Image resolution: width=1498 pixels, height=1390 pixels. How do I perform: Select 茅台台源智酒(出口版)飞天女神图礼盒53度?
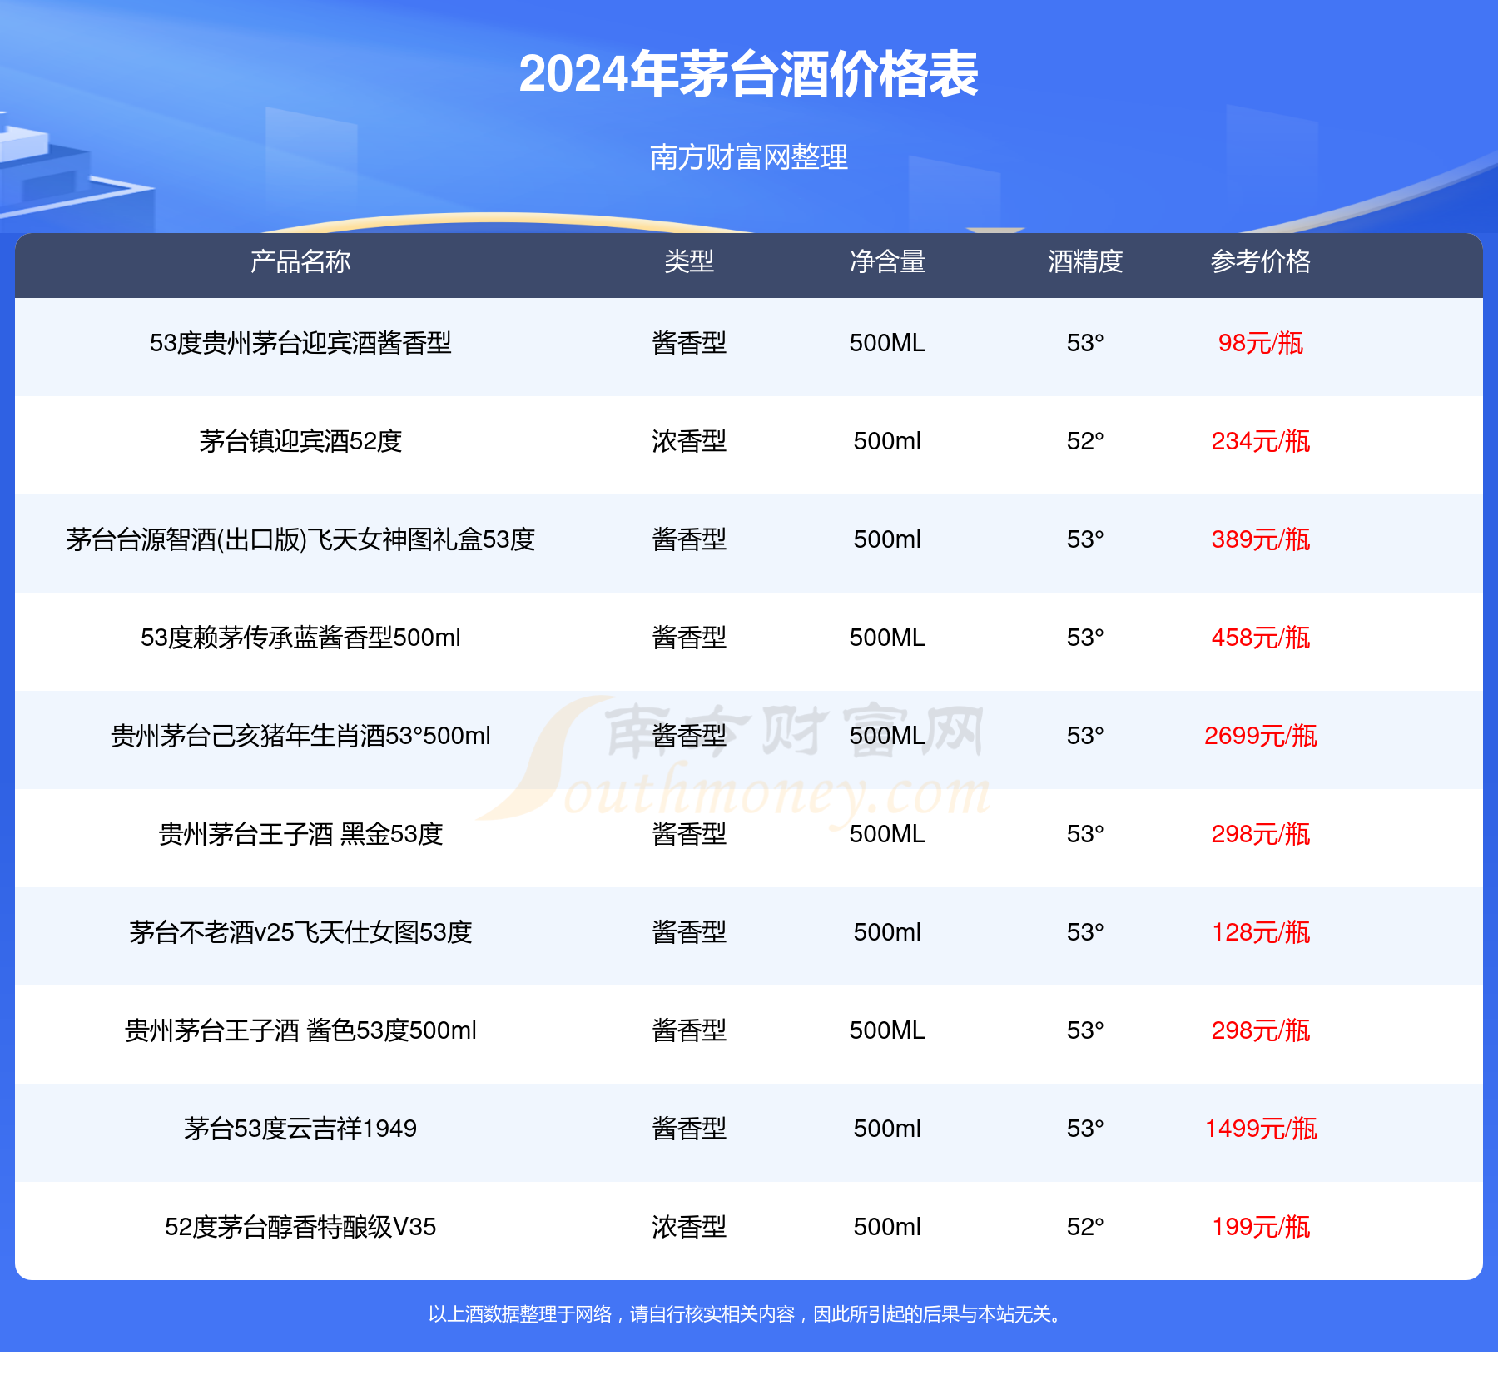pos(300,539)
